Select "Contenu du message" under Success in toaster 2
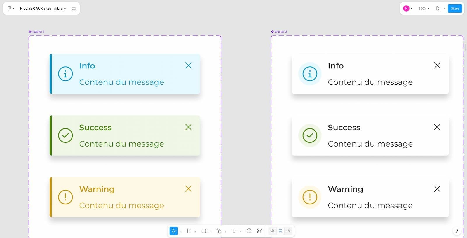Screen dimensions: 467x238 [370, 144]
